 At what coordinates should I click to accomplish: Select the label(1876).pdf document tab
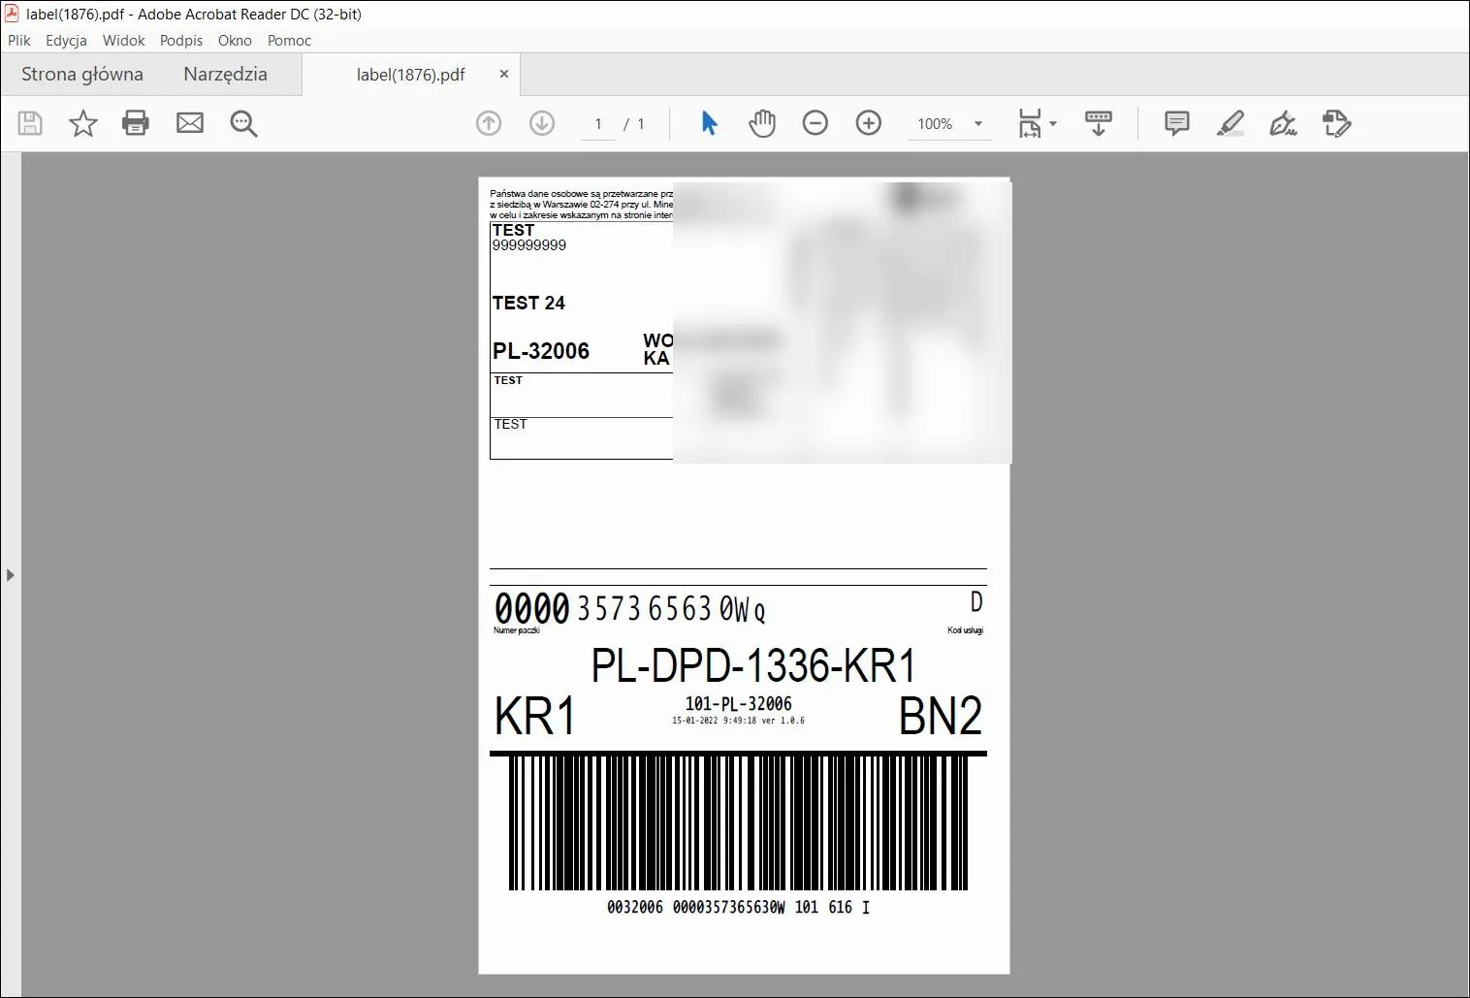[x=411, y=75]
